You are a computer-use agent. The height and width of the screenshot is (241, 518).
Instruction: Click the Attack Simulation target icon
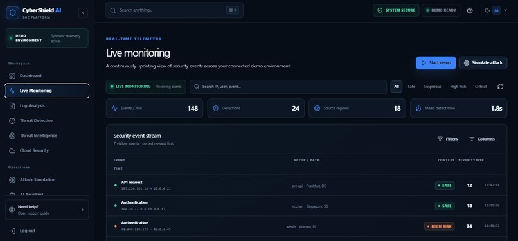(x=12, y=180)
